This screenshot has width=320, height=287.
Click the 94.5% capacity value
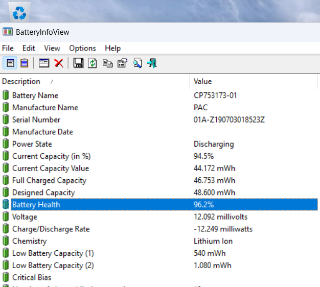coord(203,156)
